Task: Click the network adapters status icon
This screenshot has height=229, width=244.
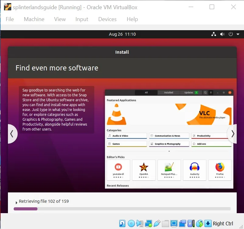Action: point(148,224)
